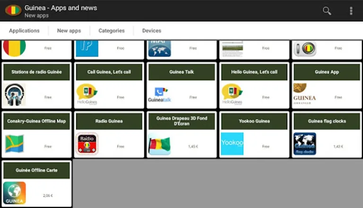Open the webpage screenshot thumbnail icon

(x=233, y=49)
